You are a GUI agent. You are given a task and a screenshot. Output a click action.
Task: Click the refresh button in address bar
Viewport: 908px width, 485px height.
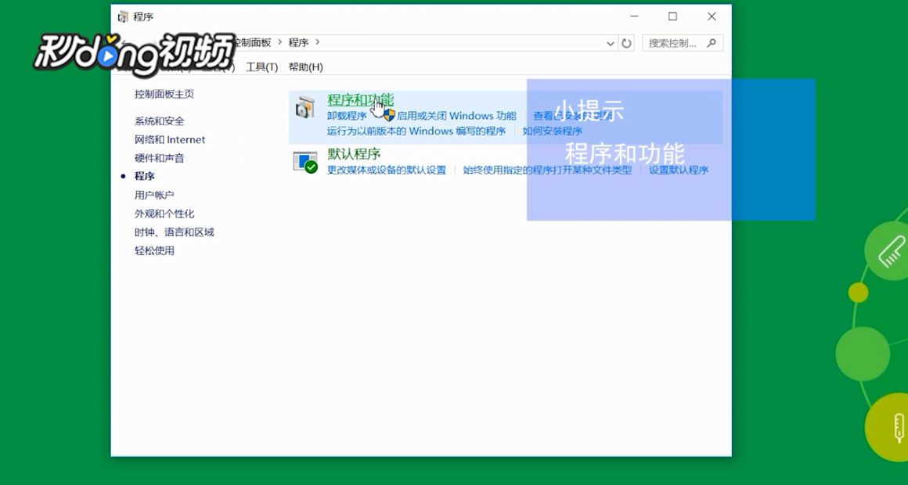(x=626, y=43)
